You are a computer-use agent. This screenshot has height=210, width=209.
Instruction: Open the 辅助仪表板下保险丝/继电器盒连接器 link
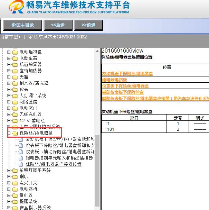coord(155,99)
